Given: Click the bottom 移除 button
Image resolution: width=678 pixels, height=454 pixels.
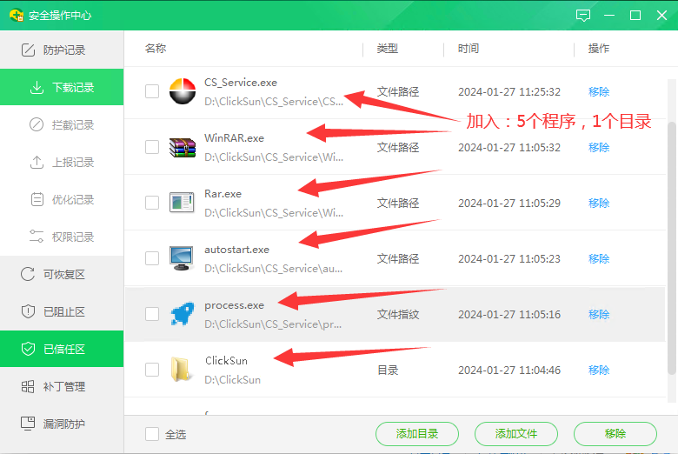Looking at the screenshot, I should [615, 434].
